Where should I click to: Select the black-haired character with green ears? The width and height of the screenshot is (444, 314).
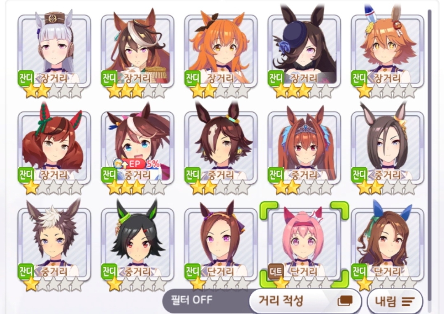(x=137, y=244)
